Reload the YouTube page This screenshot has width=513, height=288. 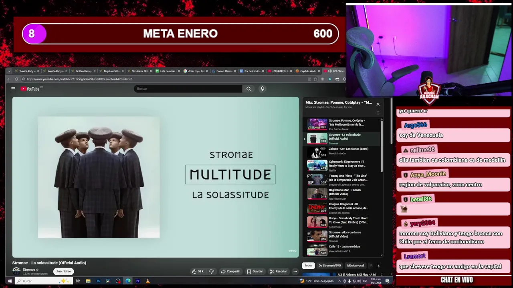click(x=16, y=79)
